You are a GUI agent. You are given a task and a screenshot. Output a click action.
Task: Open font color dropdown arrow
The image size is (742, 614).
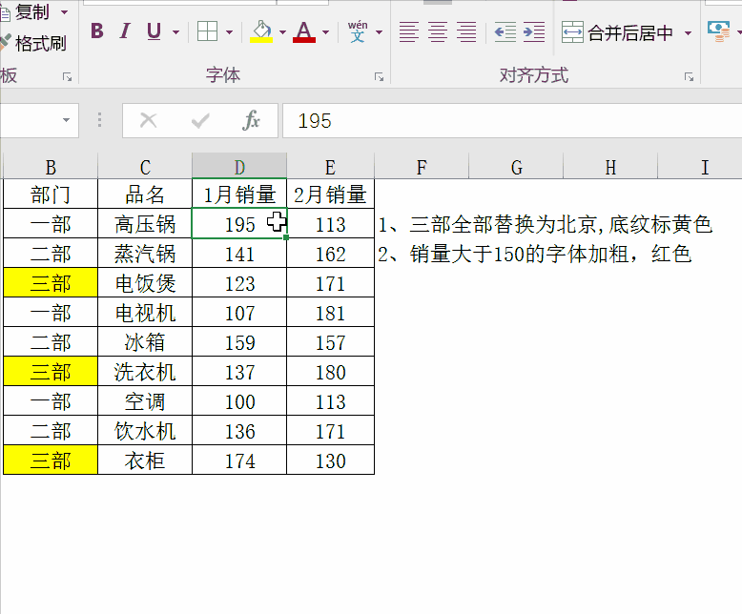click(x=325, y=32)
